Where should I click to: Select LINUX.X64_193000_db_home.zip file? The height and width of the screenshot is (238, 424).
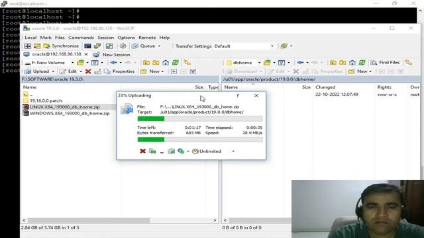[65, 107]
